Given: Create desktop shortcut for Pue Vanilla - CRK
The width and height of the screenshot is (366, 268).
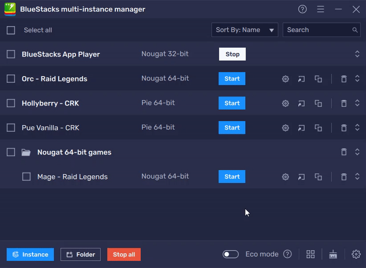Looking at the screenshot, I should [301, 128].
